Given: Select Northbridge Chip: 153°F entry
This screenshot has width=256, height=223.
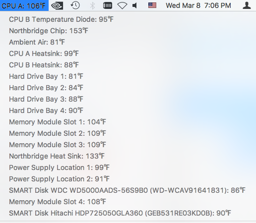Looking at the screenshot, I should 128,31.
